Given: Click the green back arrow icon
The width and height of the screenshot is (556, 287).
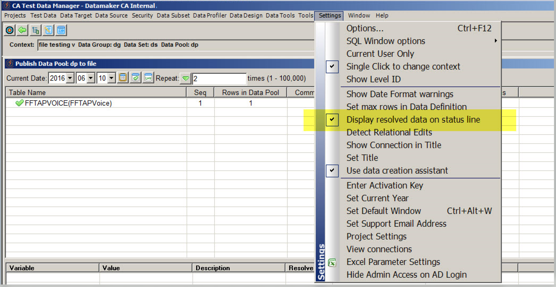Looking at the screenshot, I should (23, 30).
